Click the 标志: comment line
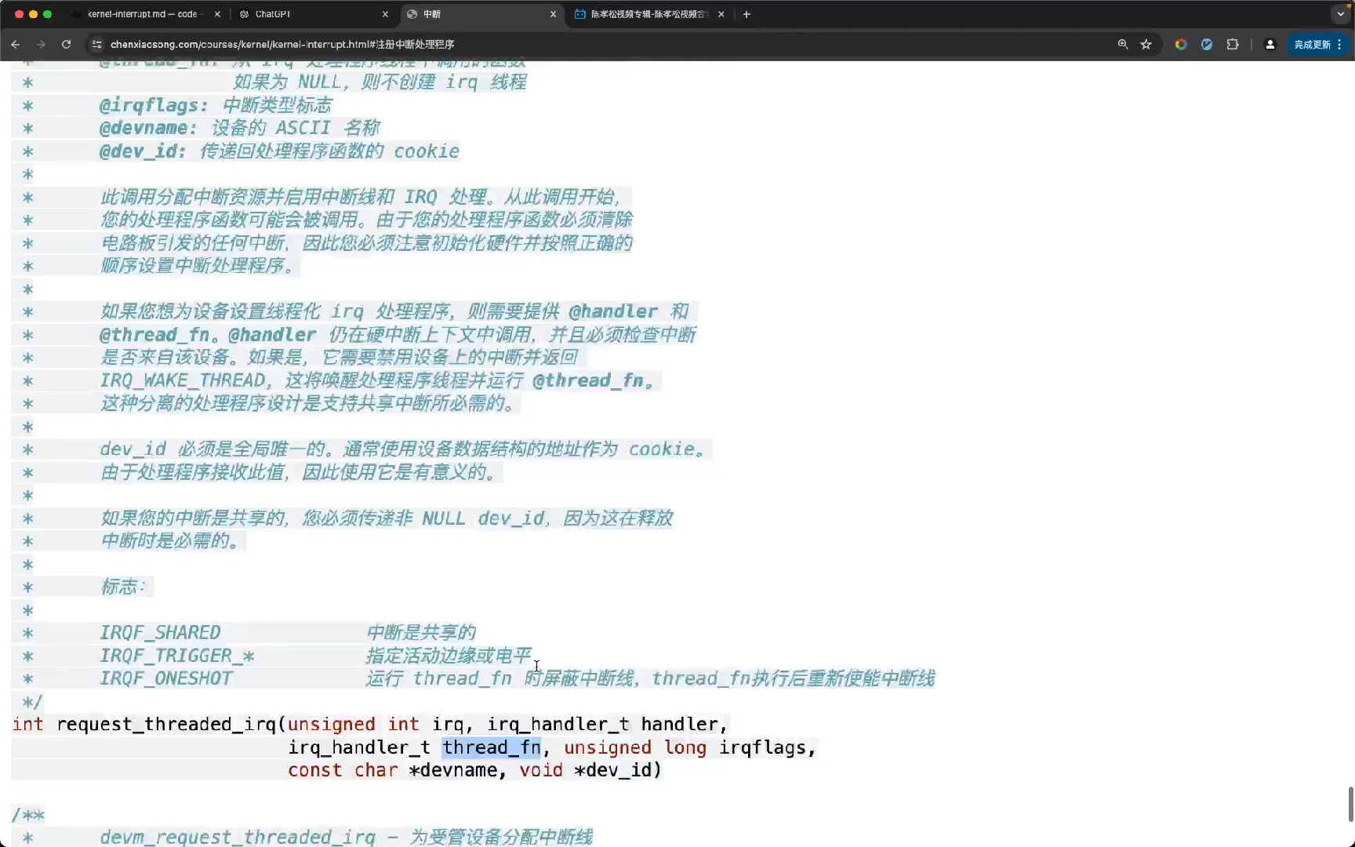Screen dimensions: 1355x847 point(123,587)
